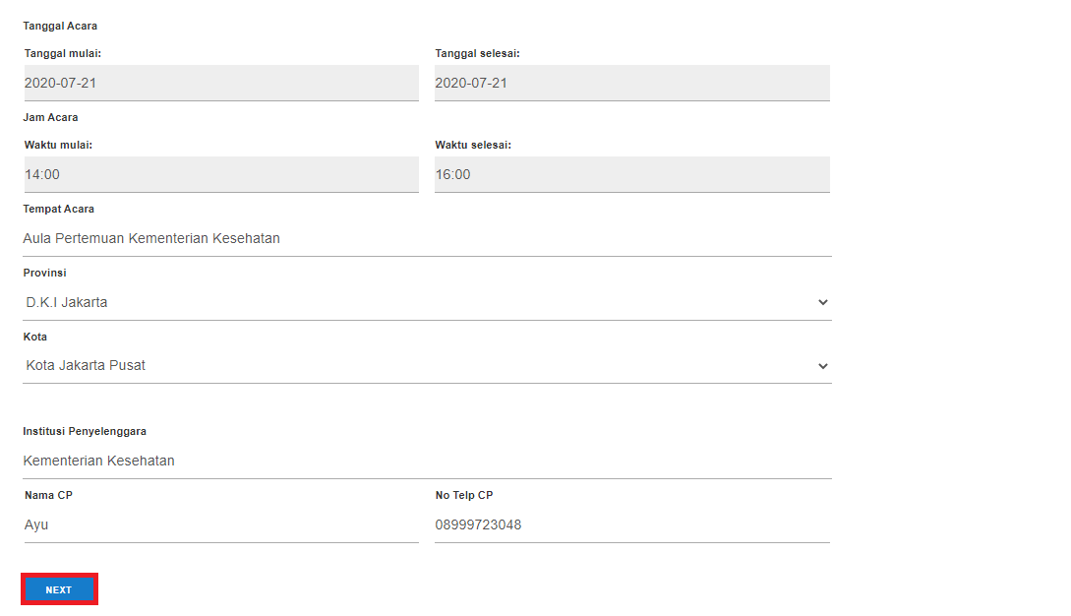Expand the Kota dropdown chevron arrow

[x=823, y=366]
